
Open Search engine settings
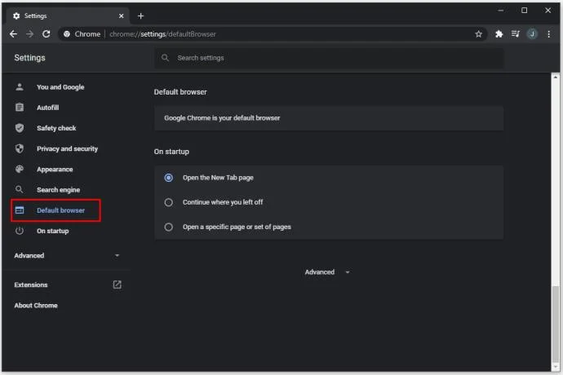point(58,189)
